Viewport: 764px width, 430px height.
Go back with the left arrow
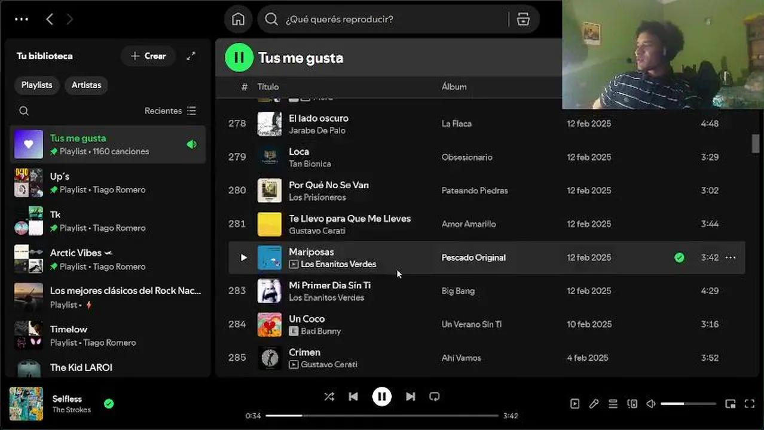click(50, 19)
